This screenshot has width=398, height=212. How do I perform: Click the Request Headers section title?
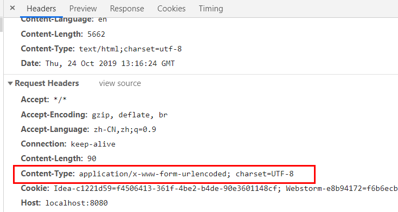pyautogui.click(x=47, y=83)
